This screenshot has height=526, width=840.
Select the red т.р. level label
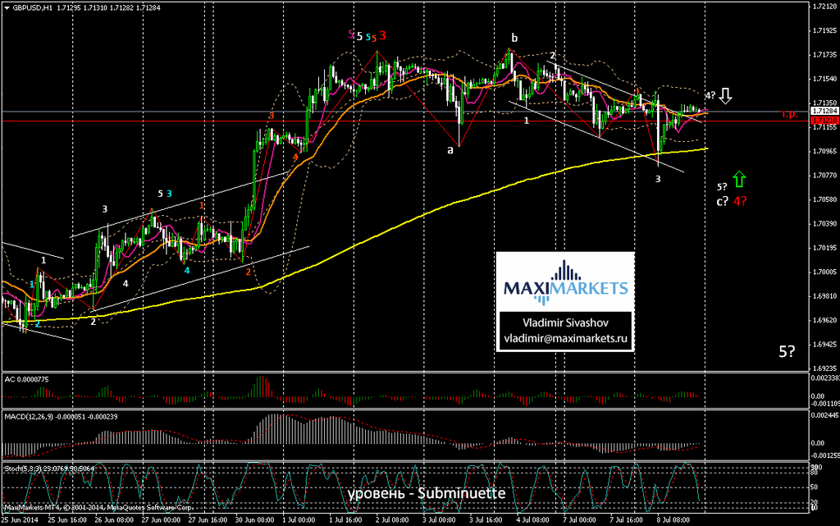[x=790, y=114]
